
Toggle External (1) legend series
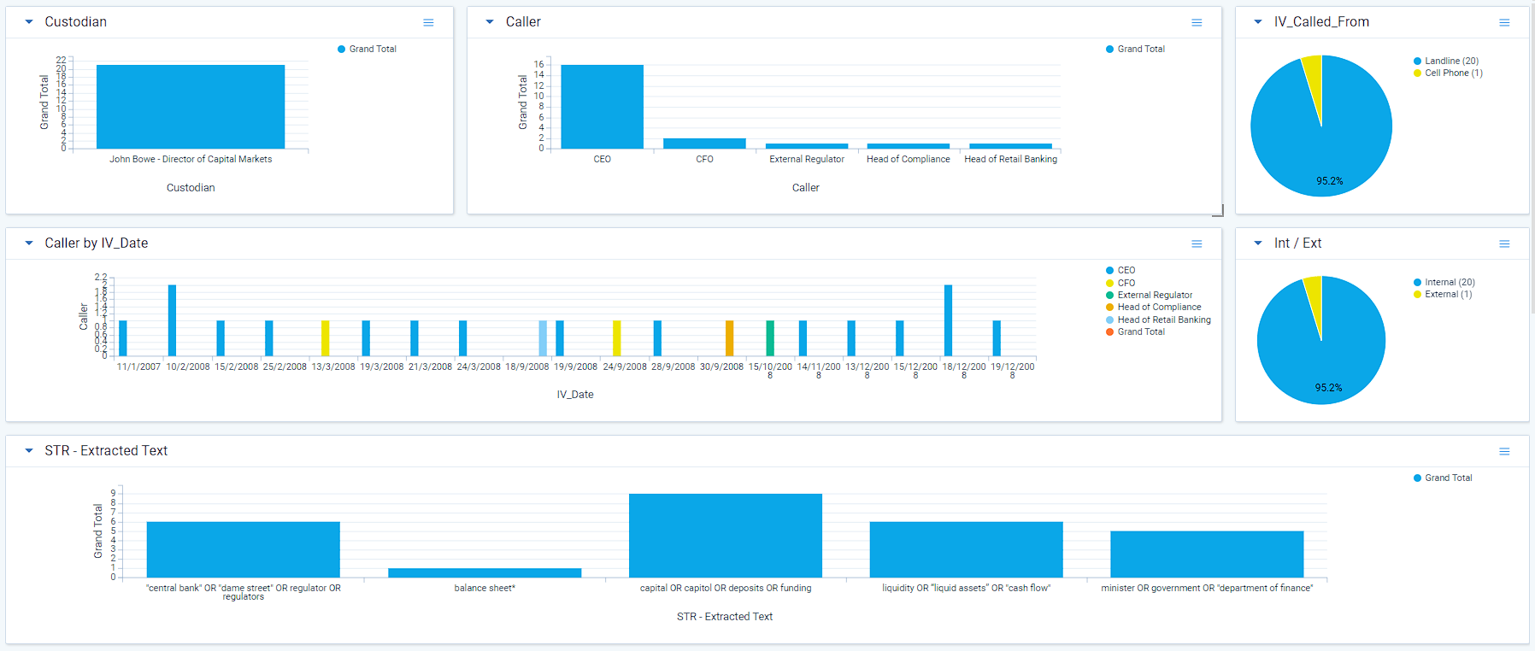point(1448,295)
